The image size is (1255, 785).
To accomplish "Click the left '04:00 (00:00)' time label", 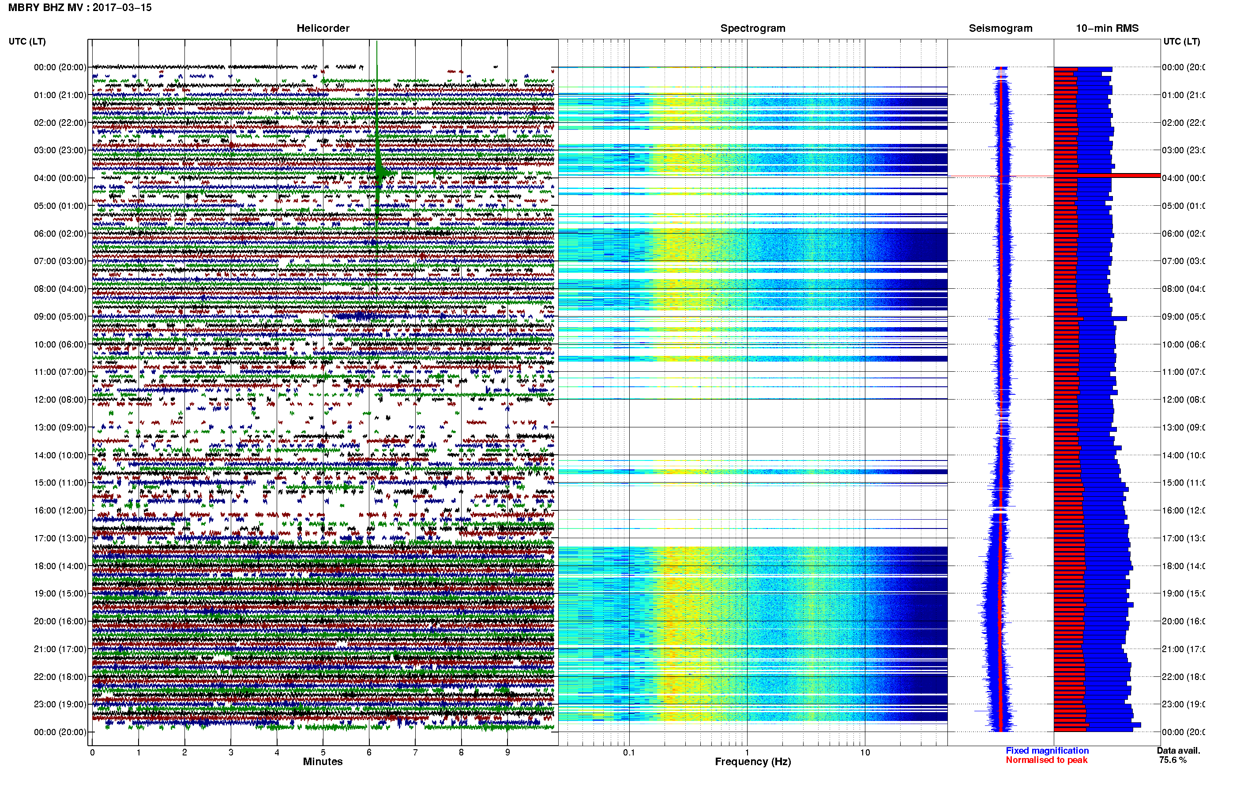I will (x=60, y=178).
